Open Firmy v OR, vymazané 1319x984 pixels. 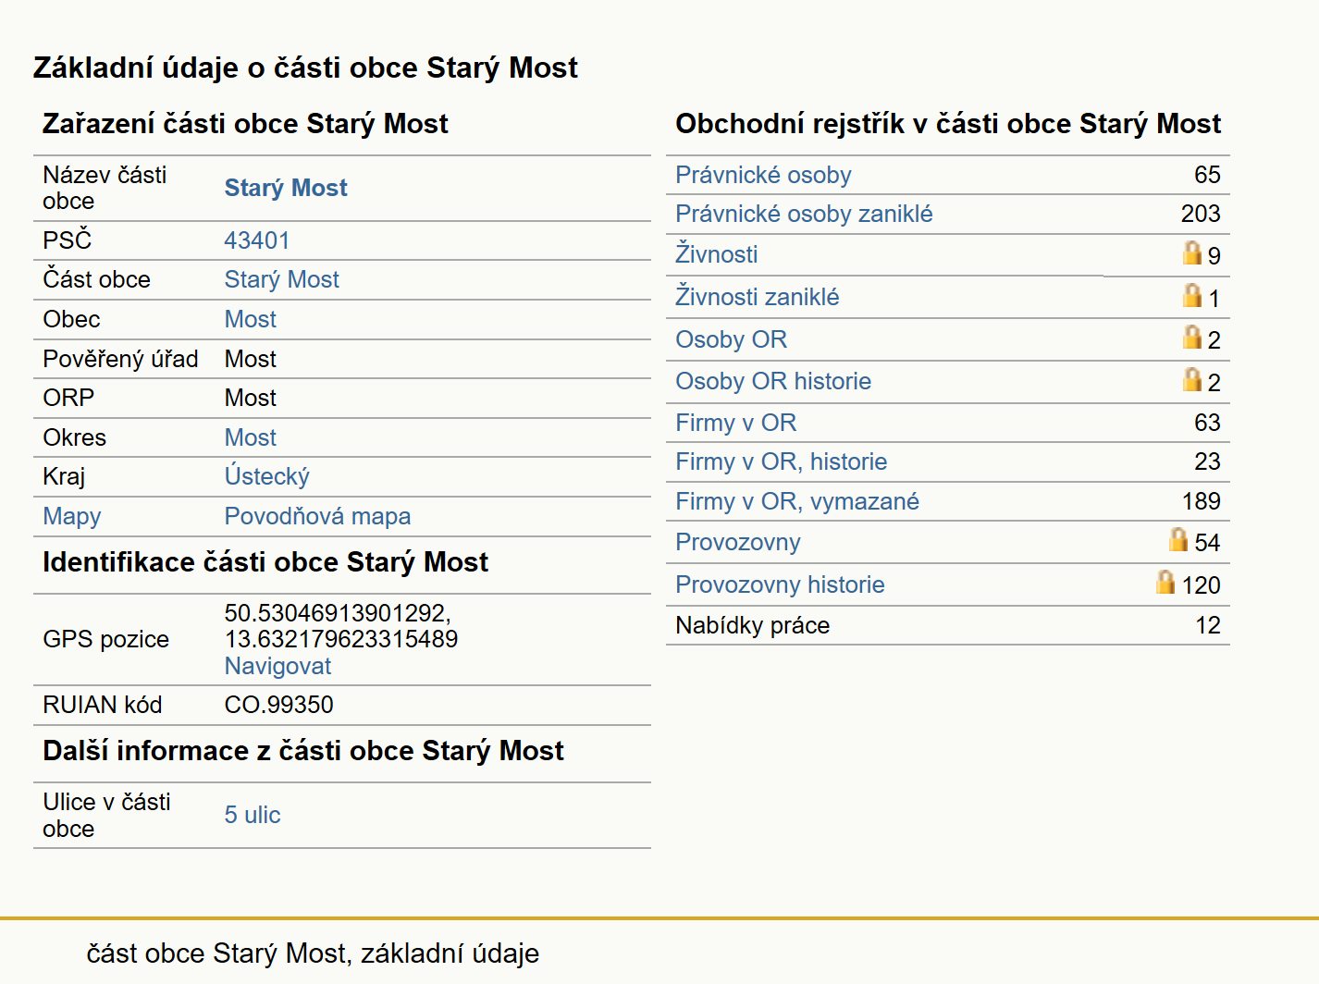797,501
